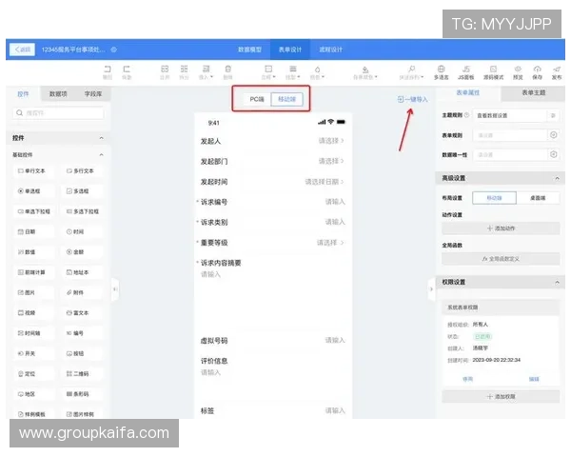The image size is (571, 457).
Task: Switch to 表单属性 right tab
Action: (x=468, y=93)
